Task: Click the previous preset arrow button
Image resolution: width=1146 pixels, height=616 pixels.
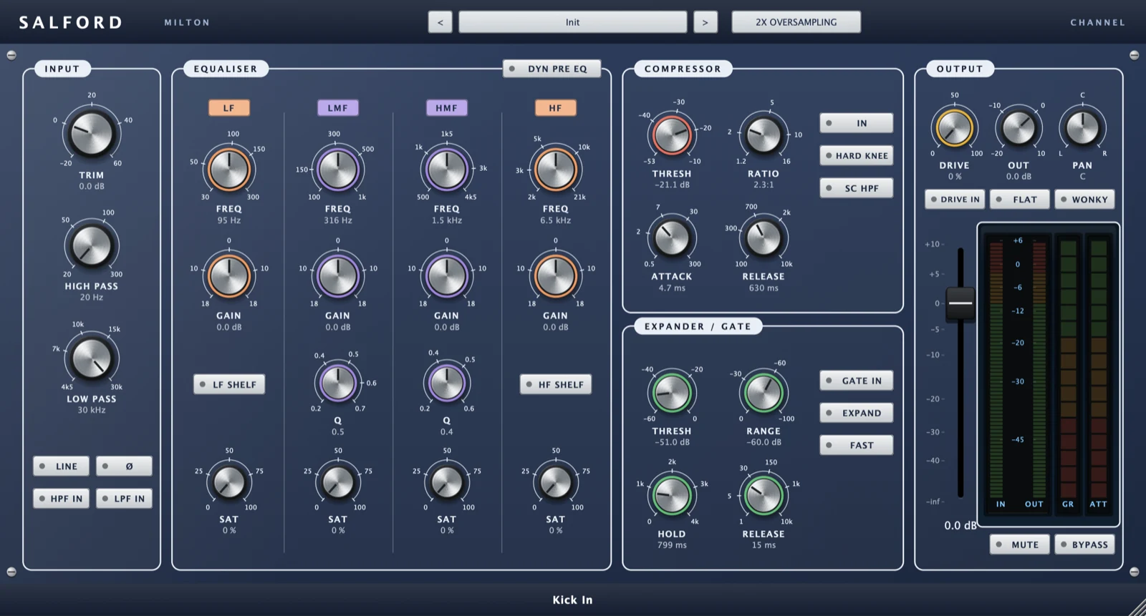Action: point(440,22)
